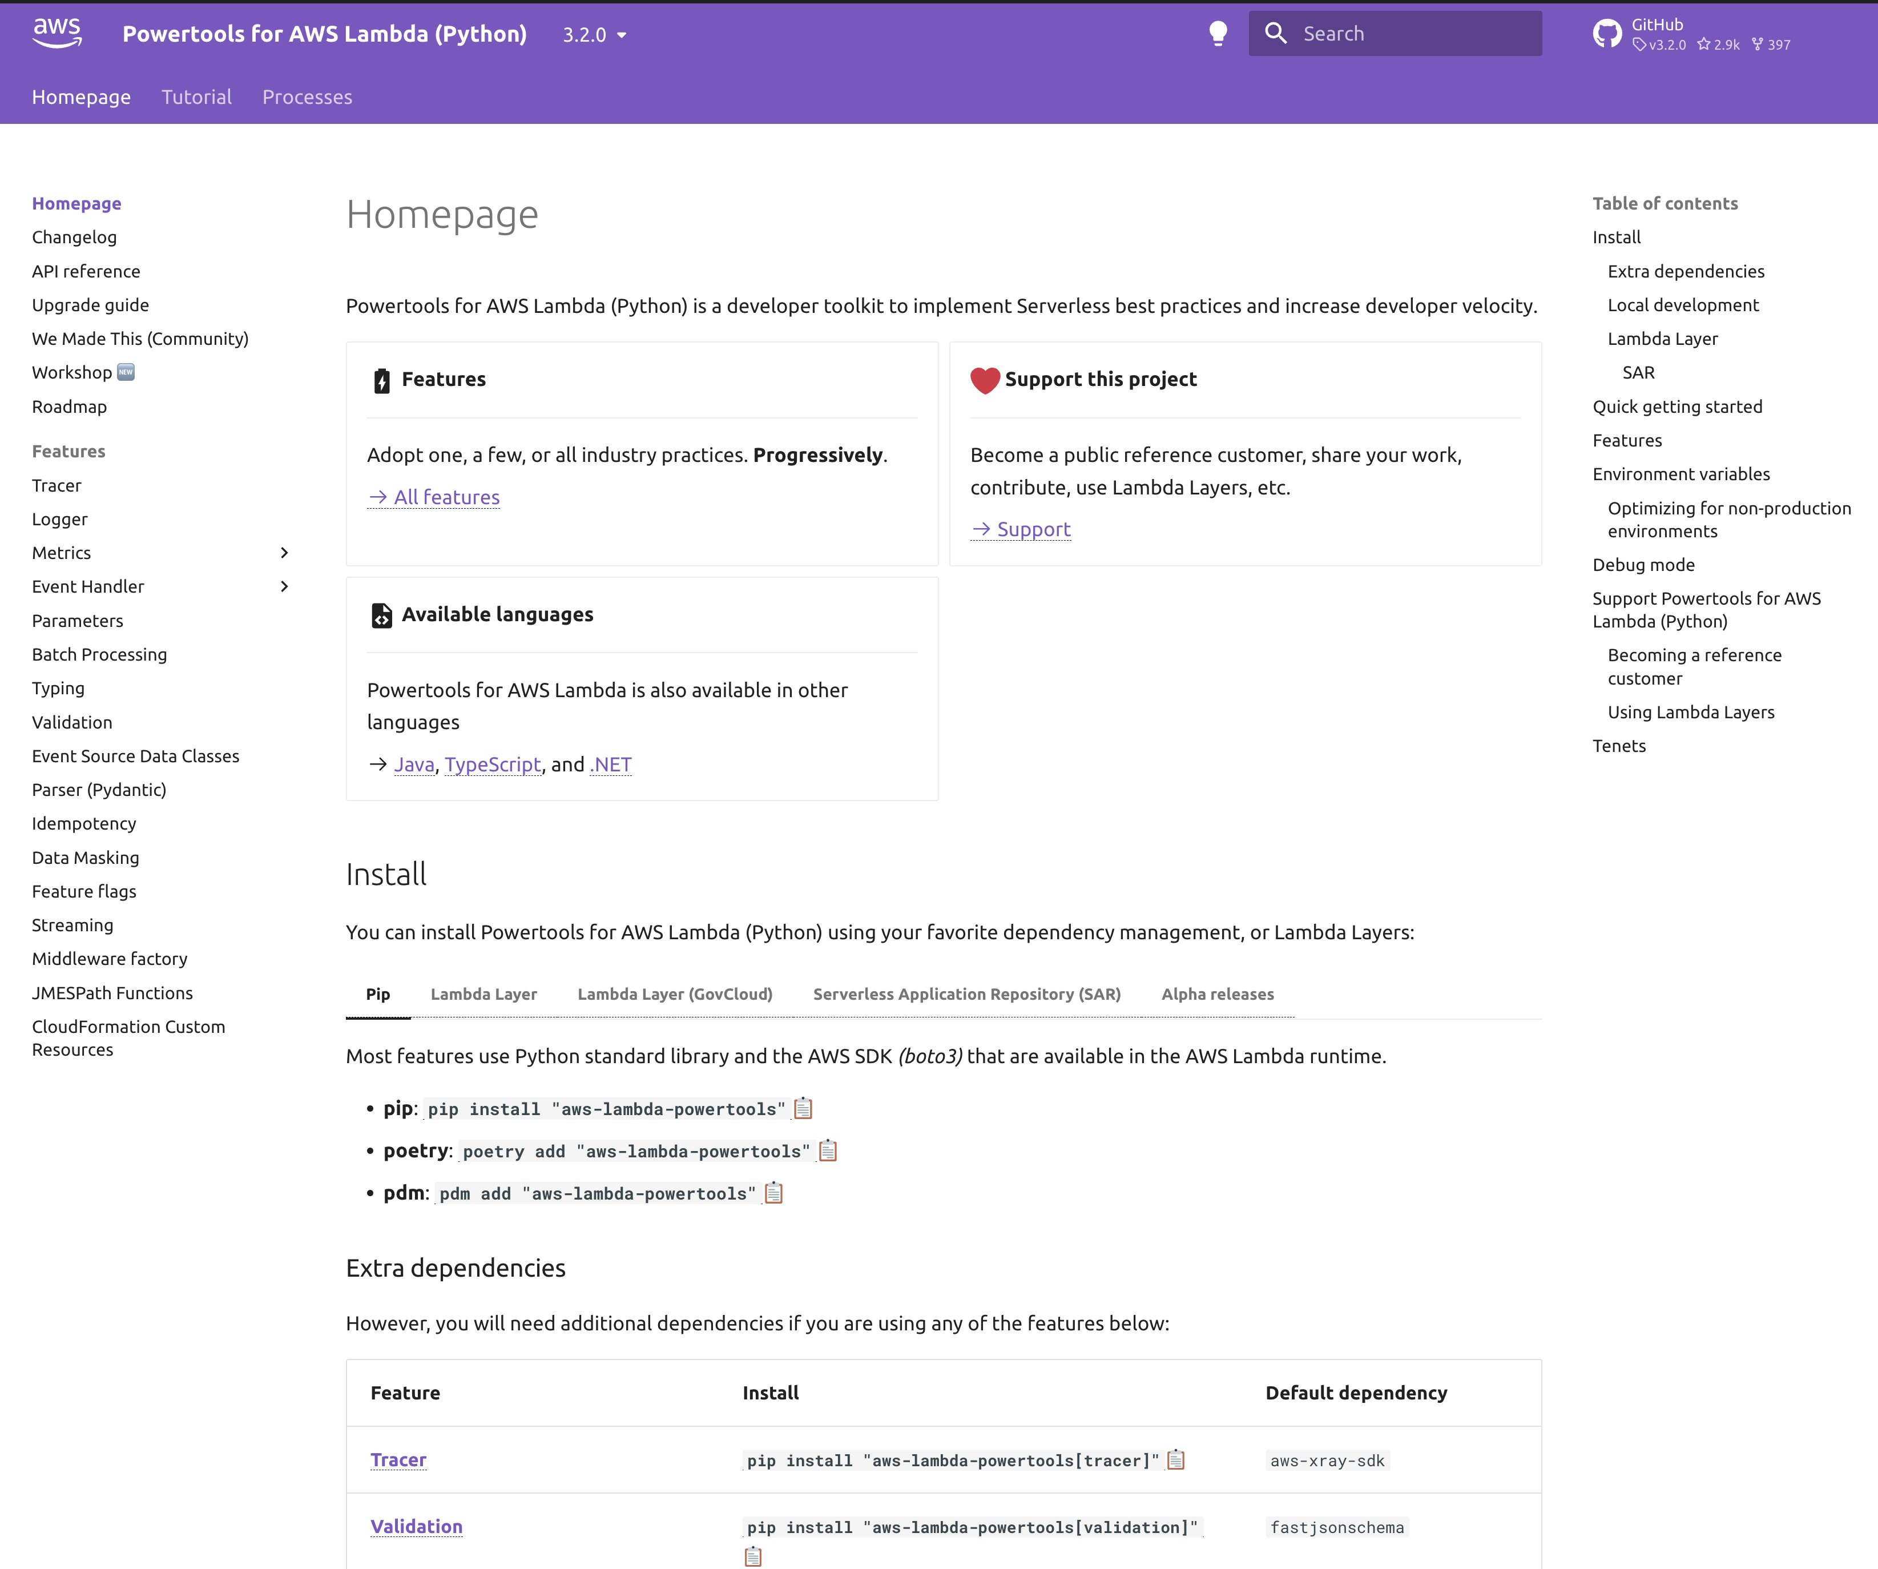Select the Alpha releases tab
Image resolution: width=1878 pixels, height=1569 pixels.
1217,994
